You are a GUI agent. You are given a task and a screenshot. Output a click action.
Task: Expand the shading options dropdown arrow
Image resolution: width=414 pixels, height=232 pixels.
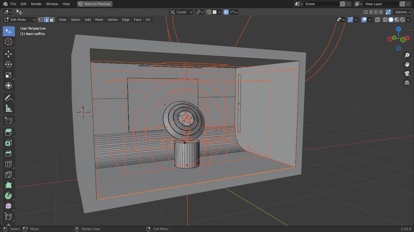(408, 20)
